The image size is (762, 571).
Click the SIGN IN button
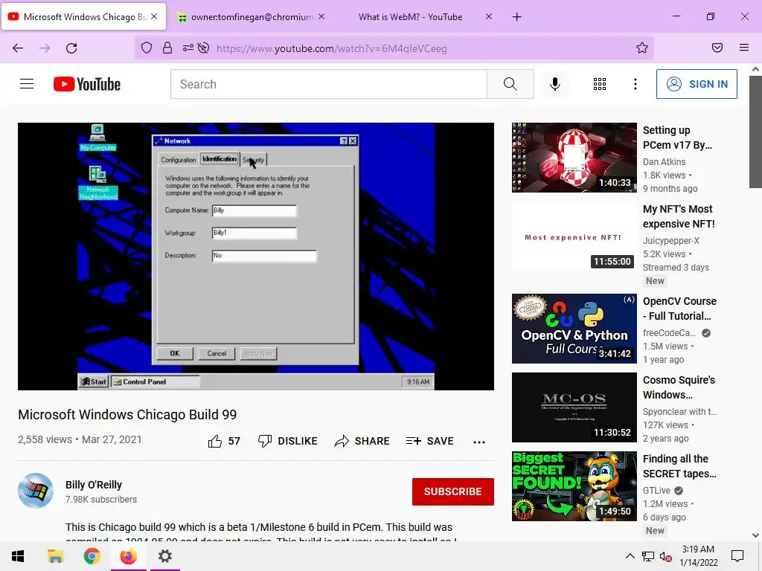tap(697, 84)
